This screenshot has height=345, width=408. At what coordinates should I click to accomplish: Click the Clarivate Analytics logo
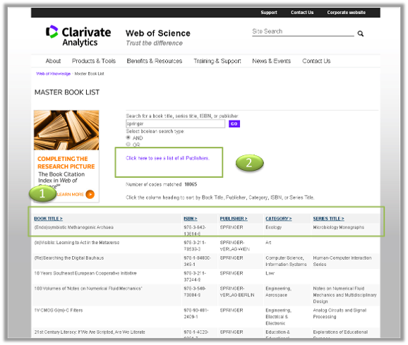pos(78,36)
